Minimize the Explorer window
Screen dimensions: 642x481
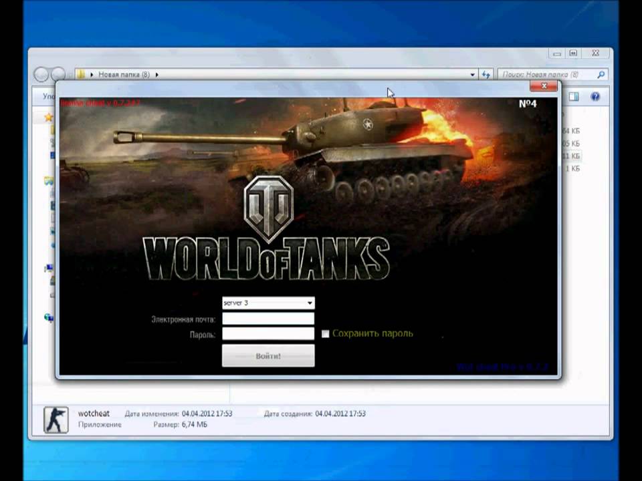click(x=557, y=53)
